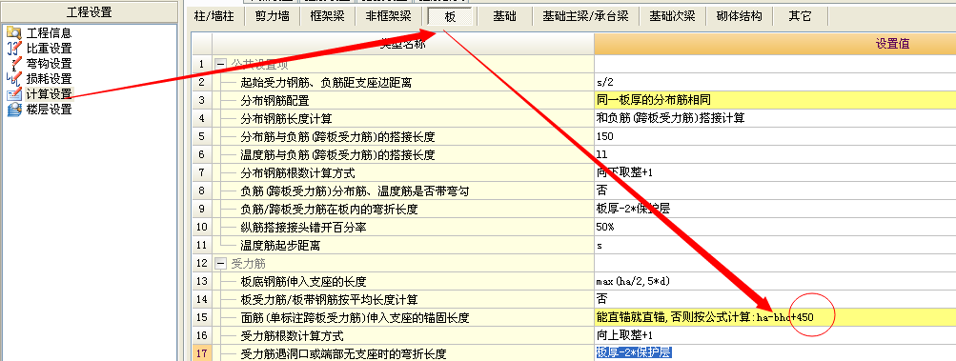Open the 框架梁 tab
The height and width of the screenshot is (361, 956).
pyautogui.click(x=327, y=16)
